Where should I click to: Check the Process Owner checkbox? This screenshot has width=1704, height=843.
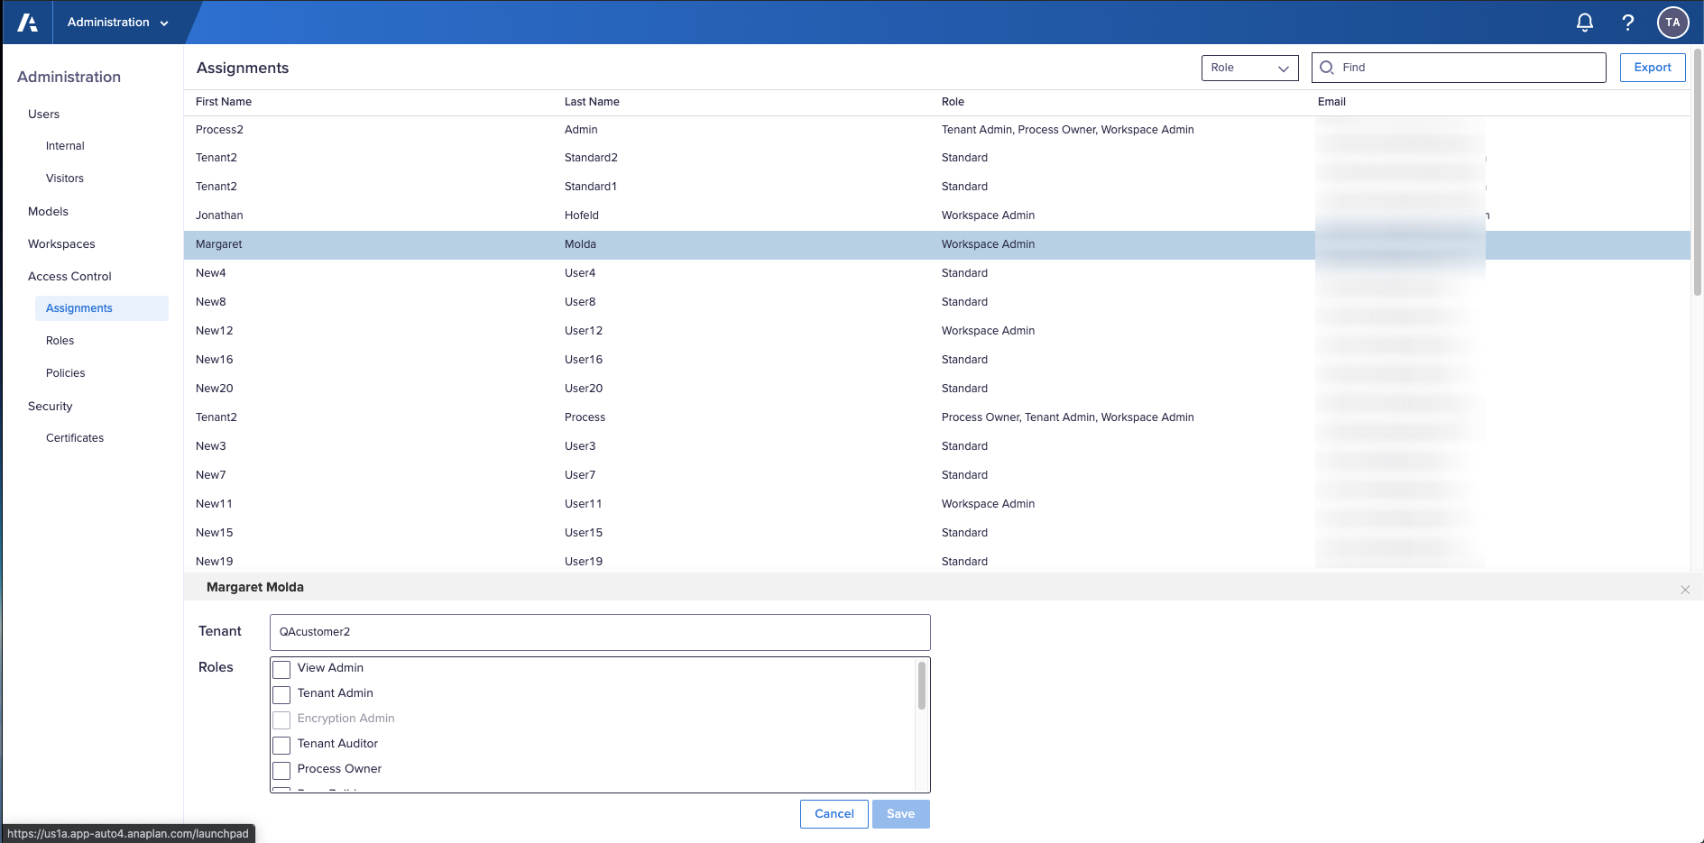click(281, 770)
